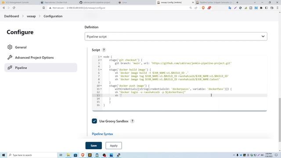Click the bookmark icon

coord(44,8)
